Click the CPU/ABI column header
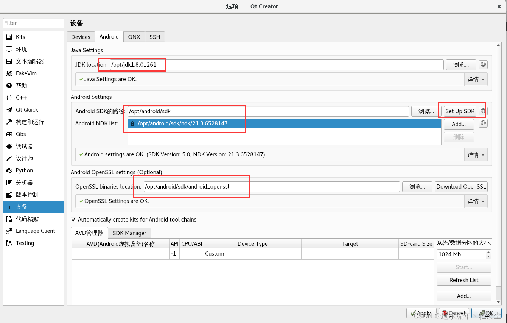 (192, 244)
